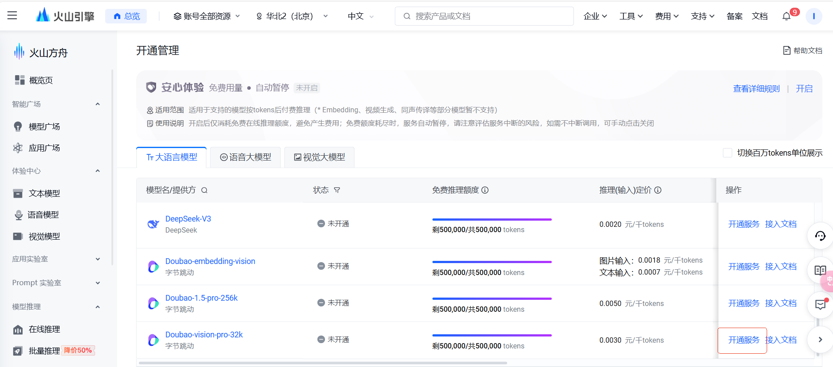Image resolution: width=833 pixels, height=367 pixels.
Task: Click the notification bell icon
Action: [x=786, y=16]
